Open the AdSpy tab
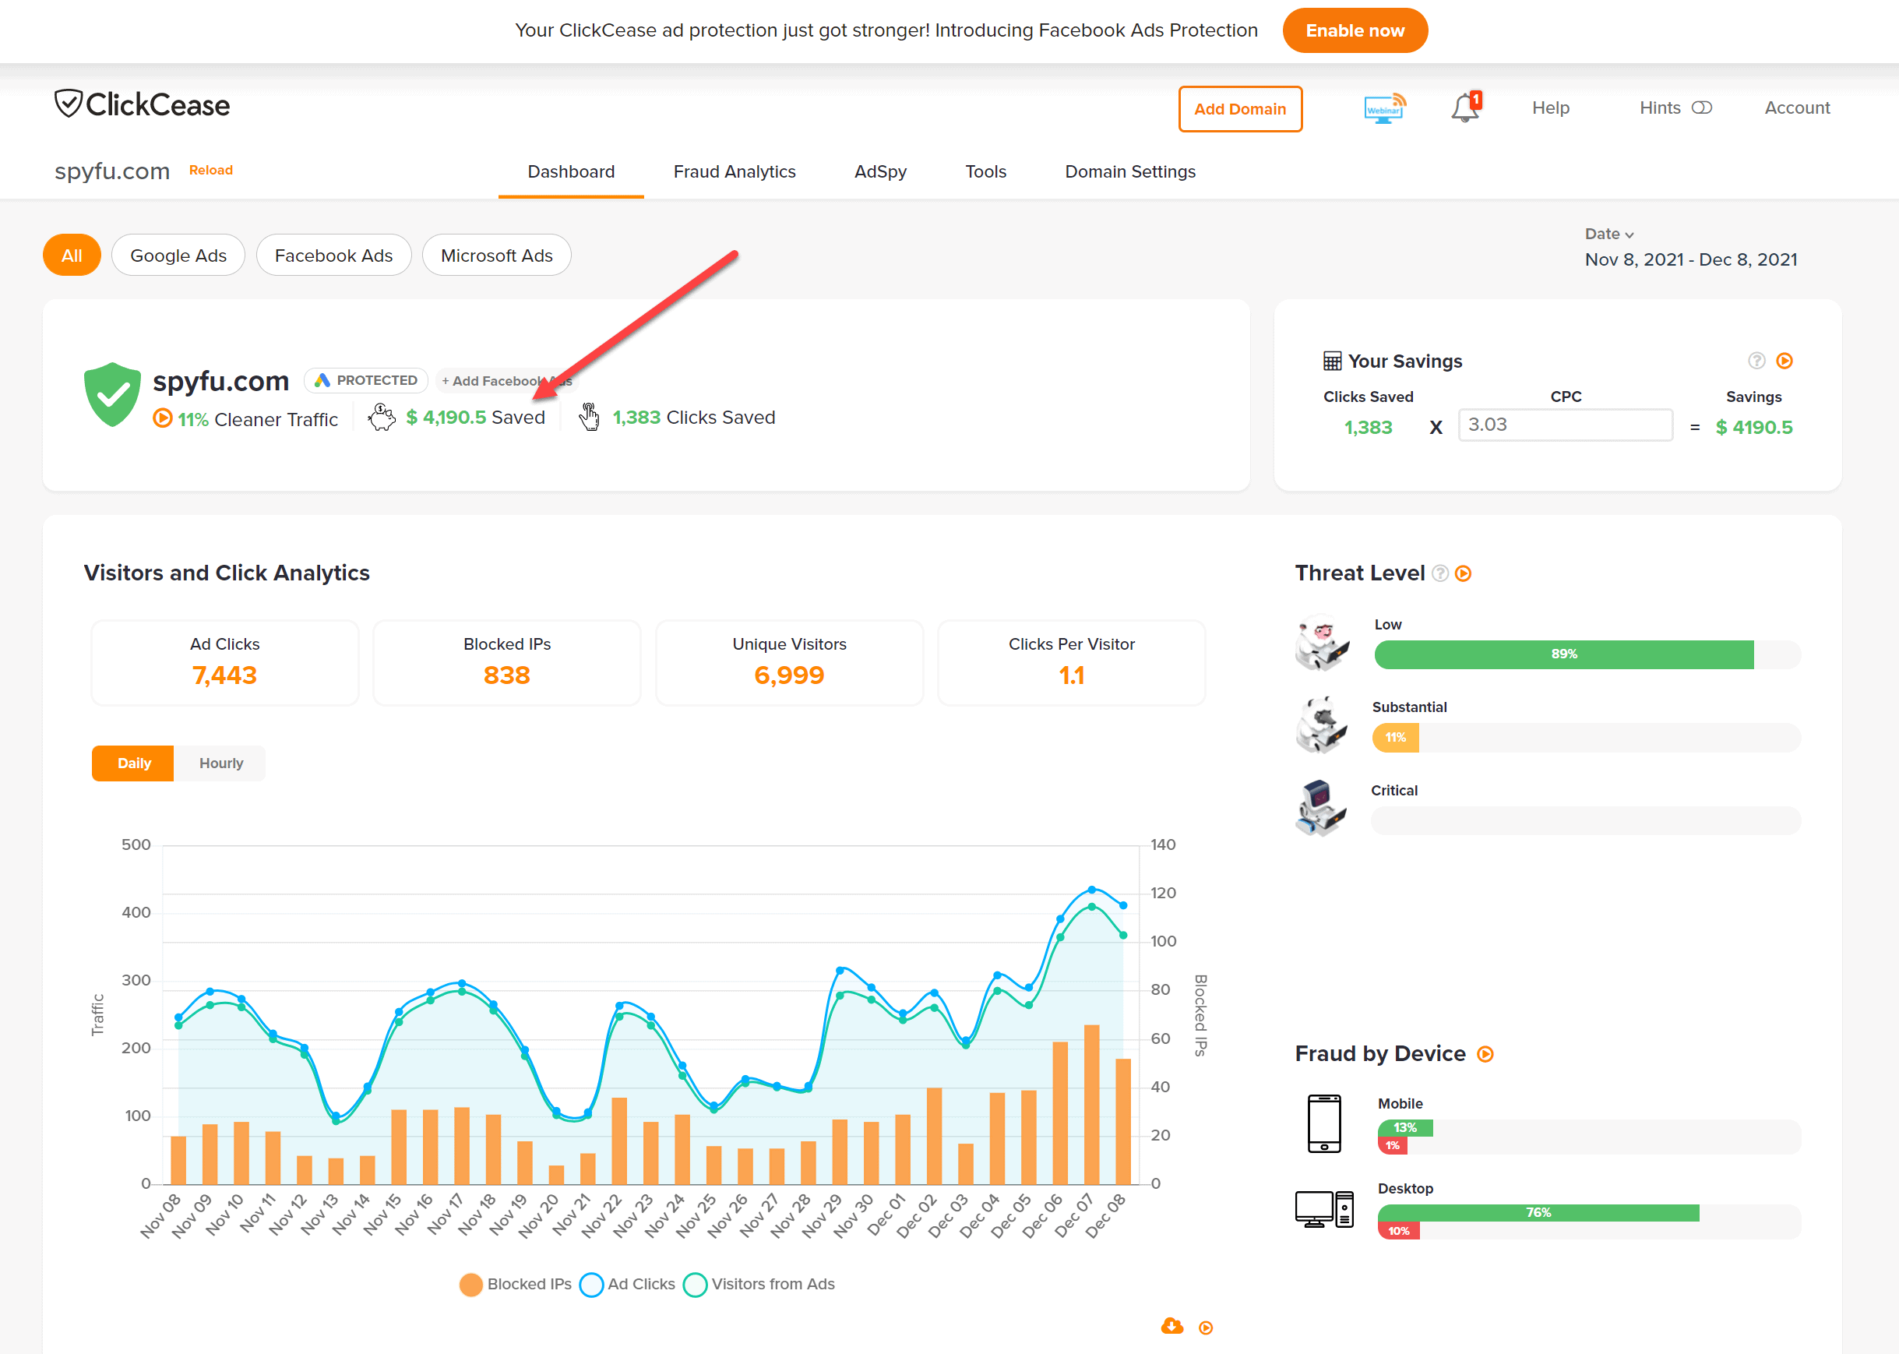 pos(880,171)
